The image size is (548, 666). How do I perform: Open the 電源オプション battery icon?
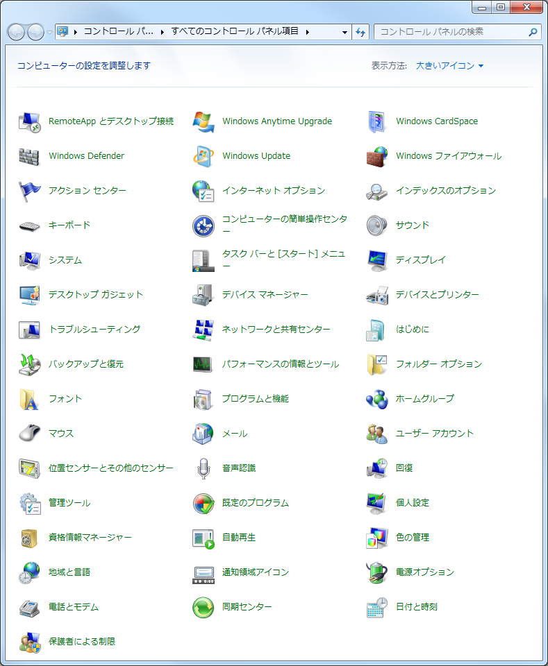point(376,572)
